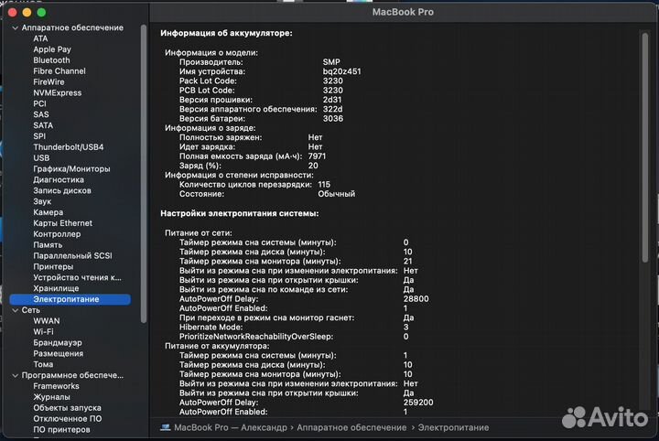
Task: Click the manufacturer value SMP
Action: point(331,62)
